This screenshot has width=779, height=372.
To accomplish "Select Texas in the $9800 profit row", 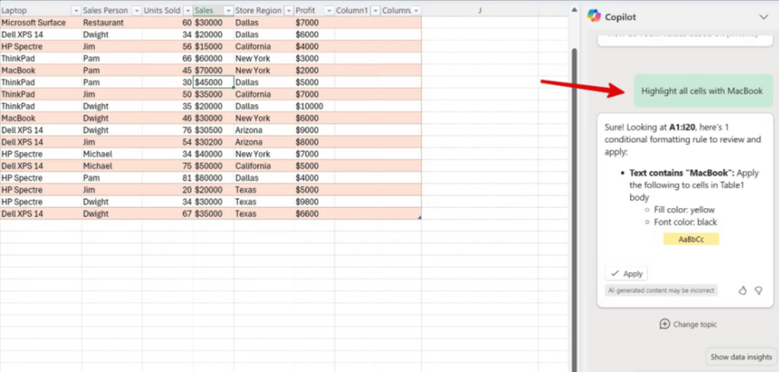I will click(x=263, y=202).
